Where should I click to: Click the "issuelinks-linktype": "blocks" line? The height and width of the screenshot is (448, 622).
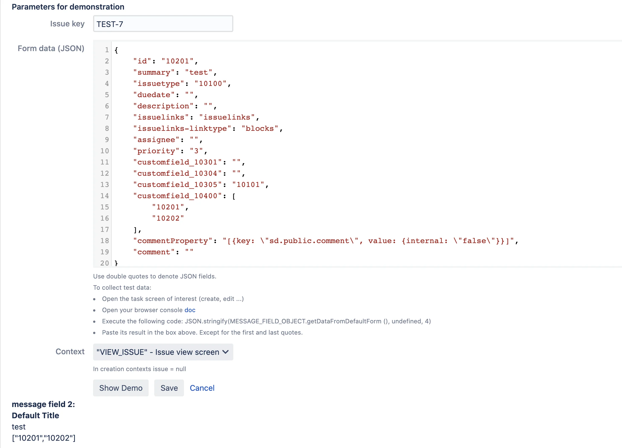click(208, 129)
